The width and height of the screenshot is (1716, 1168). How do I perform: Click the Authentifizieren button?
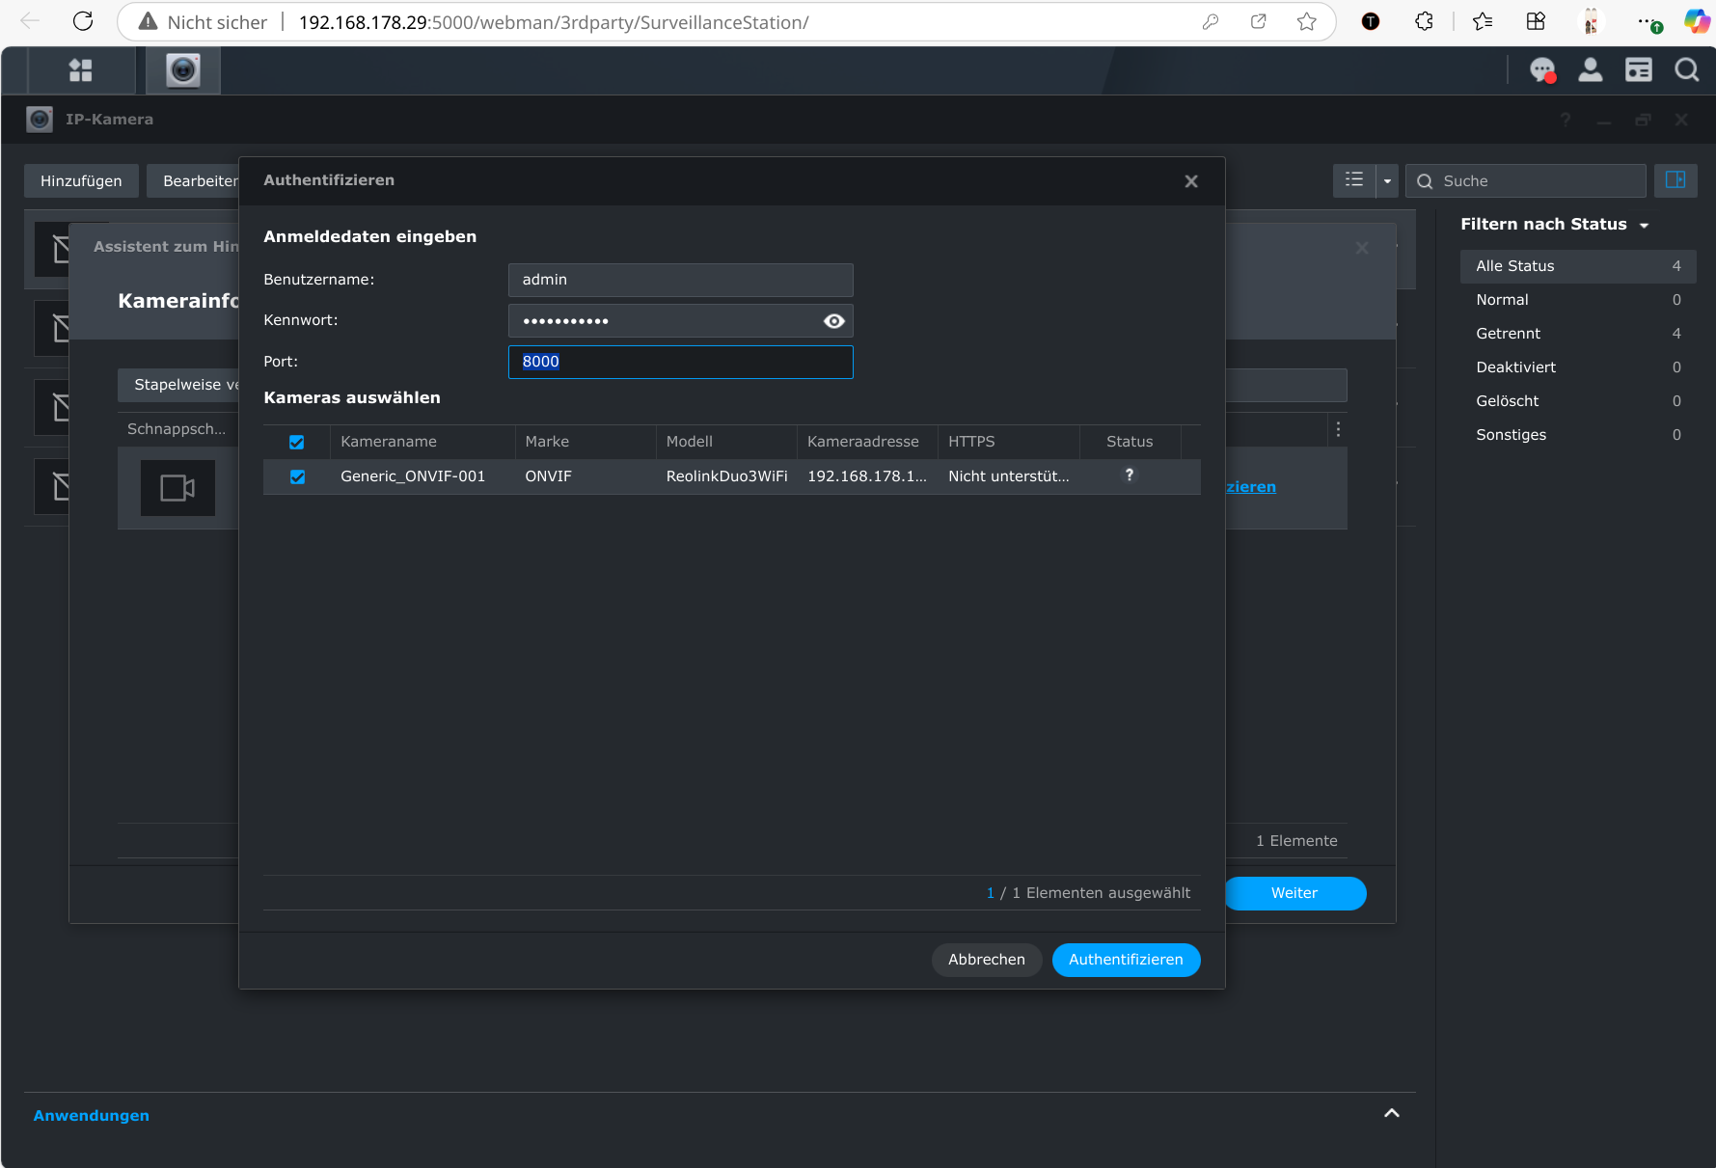(1126, 960)
